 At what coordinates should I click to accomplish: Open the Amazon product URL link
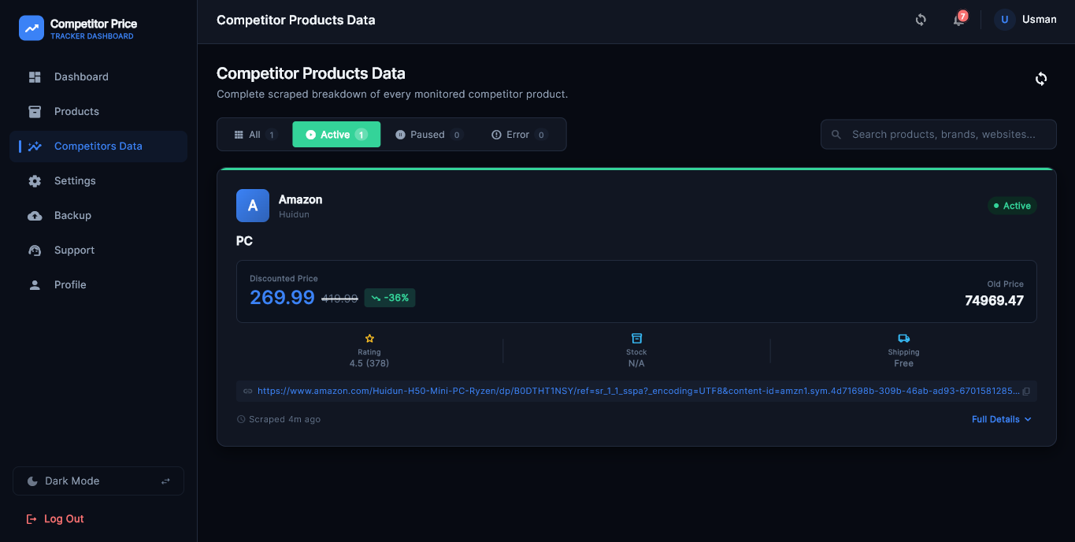tap(639, 391)
